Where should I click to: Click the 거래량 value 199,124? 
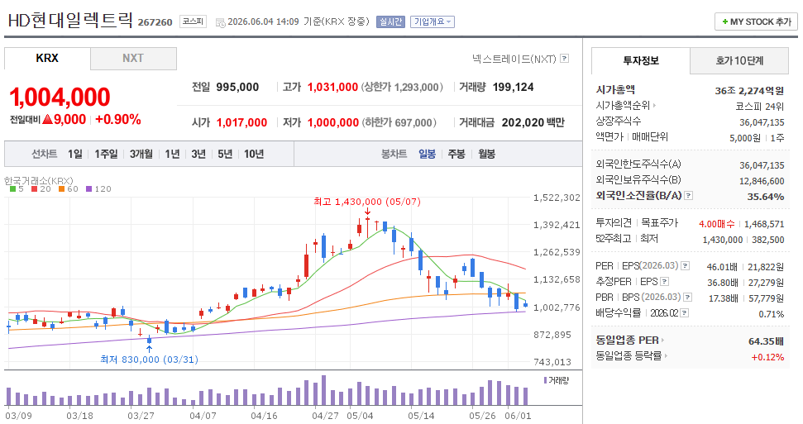point(513,87)
